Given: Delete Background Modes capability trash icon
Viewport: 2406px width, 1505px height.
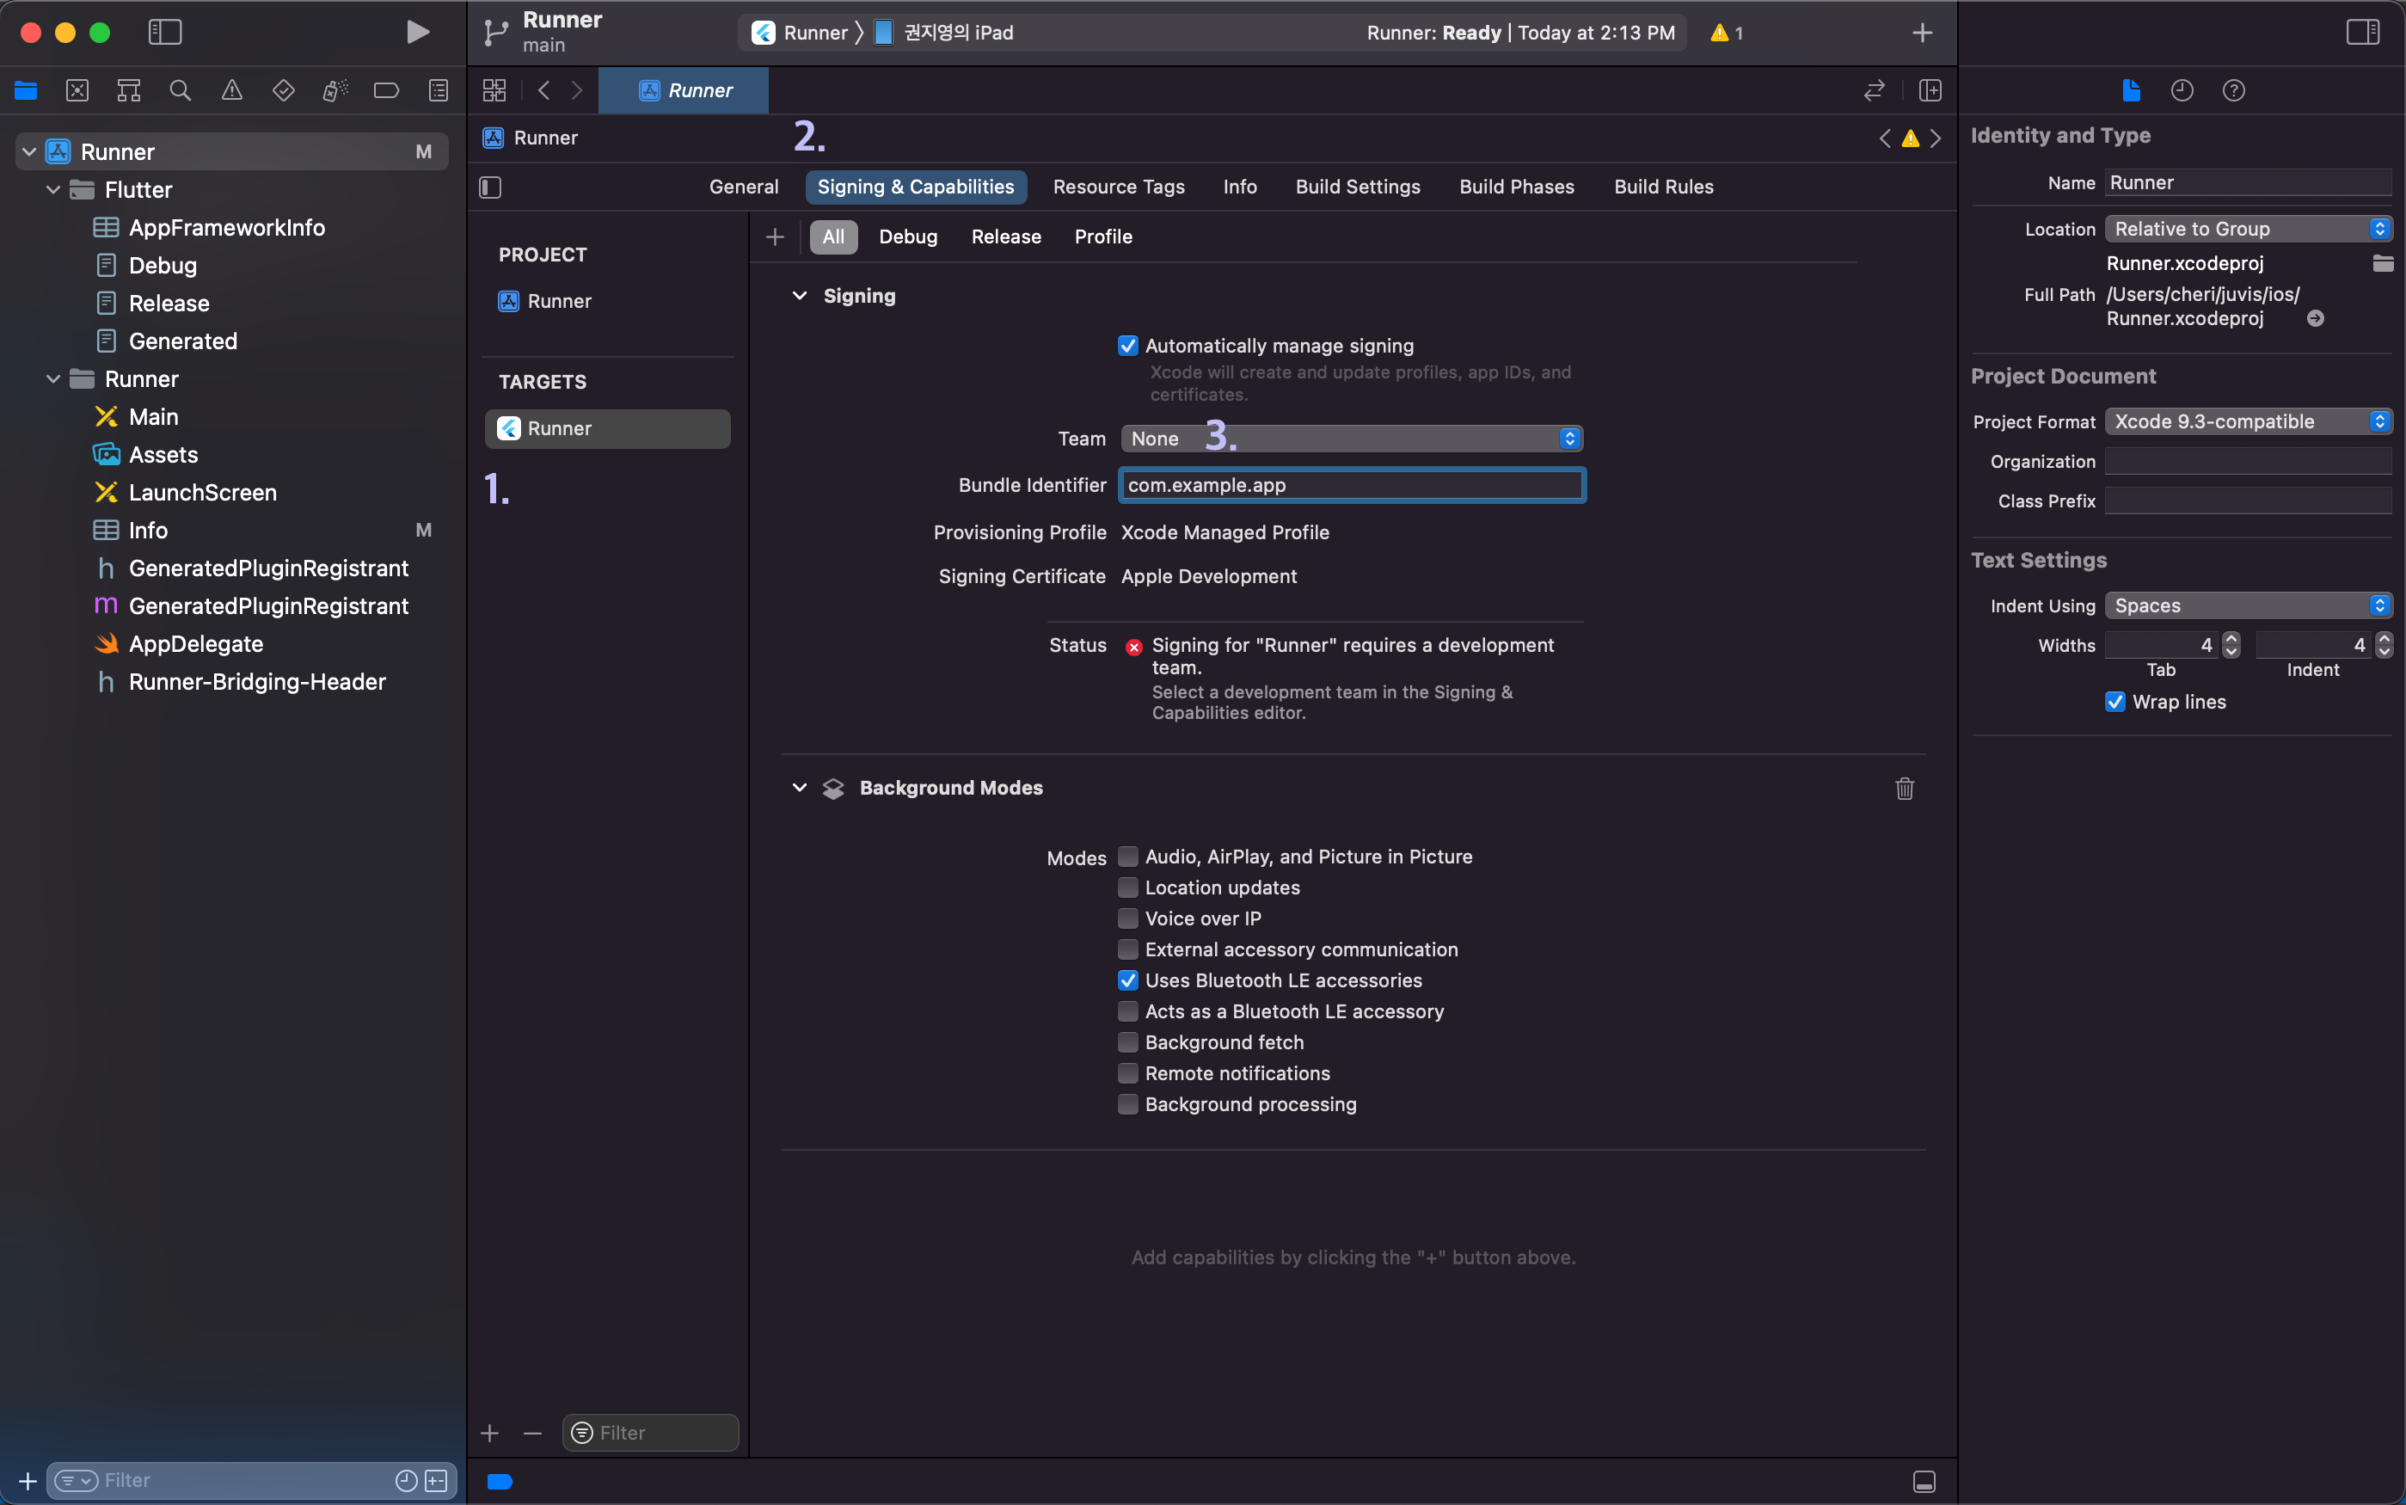Looking at the screenshot, I should 1905,789.
